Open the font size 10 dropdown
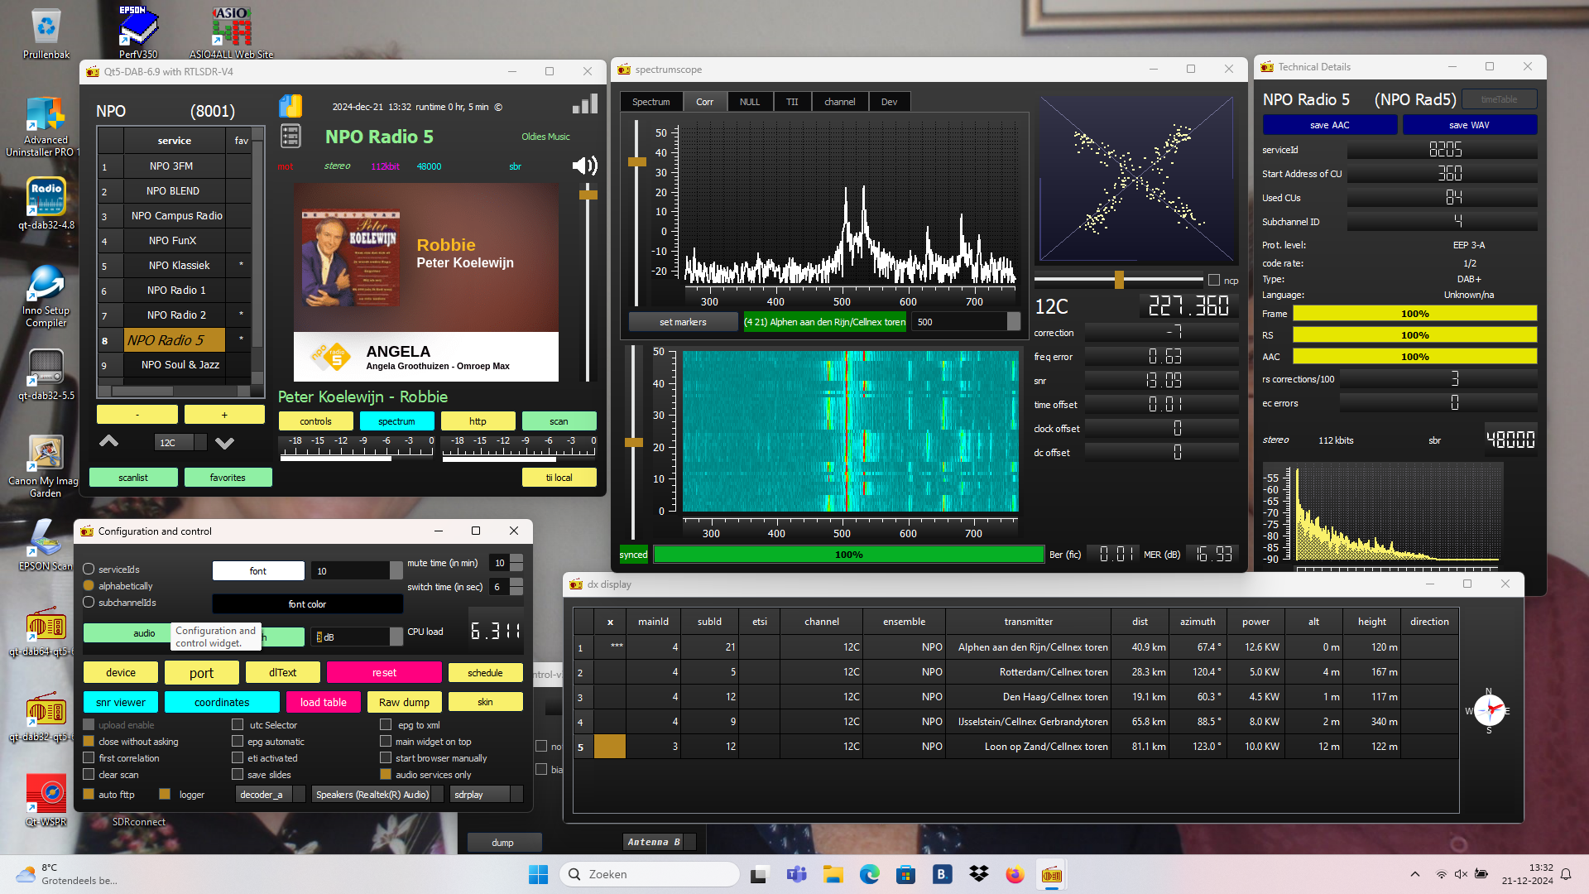Viewport: 1589px width, 894px height. (x=357, y=571)
